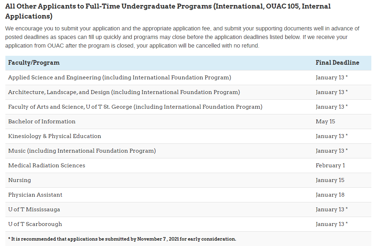376x246 pixels.
Task: Click the 'January 15' deadline for Nursing
Action: 330,180
